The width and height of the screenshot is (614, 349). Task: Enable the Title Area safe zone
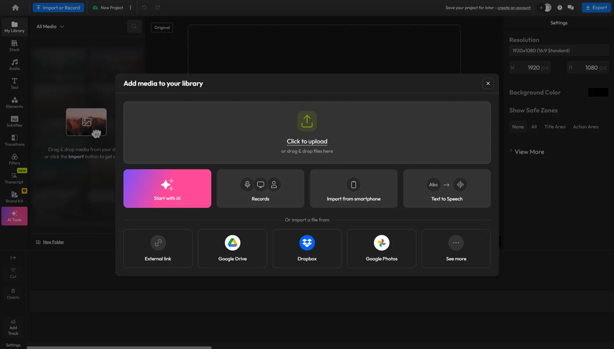(x=555, y=126)
